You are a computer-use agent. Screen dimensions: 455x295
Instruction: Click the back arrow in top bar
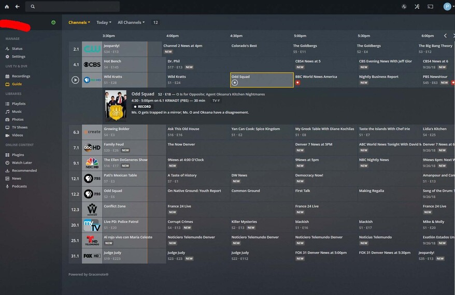tap(18, 6)
